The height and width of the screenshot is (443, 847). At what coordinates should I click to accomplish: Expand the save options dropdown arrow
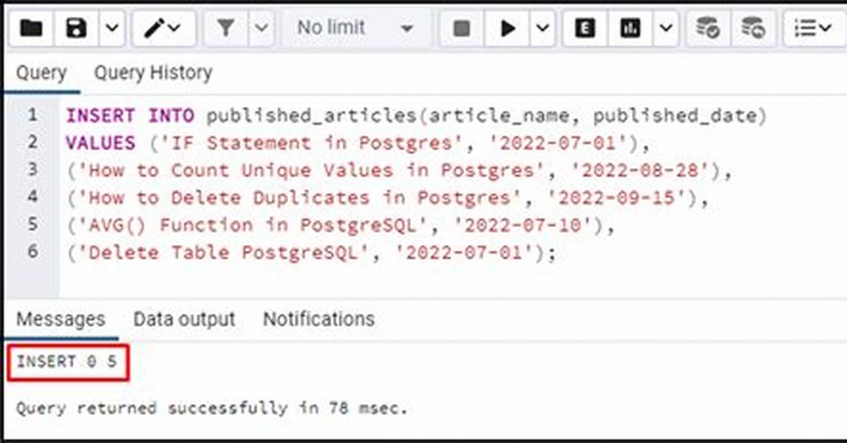click(112, 28)
